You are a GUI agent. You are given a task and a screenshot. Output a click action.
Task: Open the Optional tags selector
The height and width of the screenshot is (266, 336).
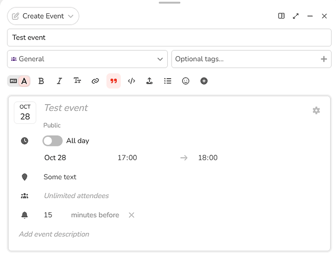(251, 59)
